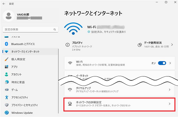Click the プロパティ info circle icon
Screen dimensions: 178x117
click(x=68, y=45)
